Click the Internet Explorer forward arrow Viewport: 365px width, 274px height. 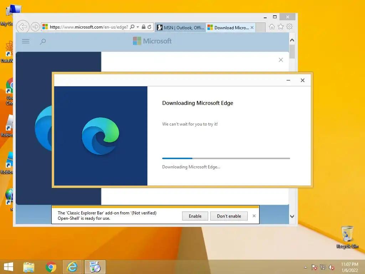[35, 27]
